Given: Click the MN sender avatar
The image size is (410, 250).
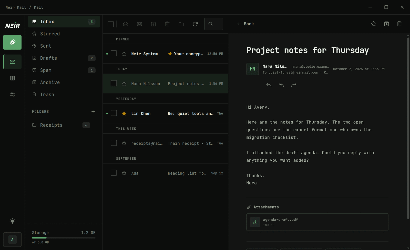Looking at the screenshot, I should click(252, 69).
